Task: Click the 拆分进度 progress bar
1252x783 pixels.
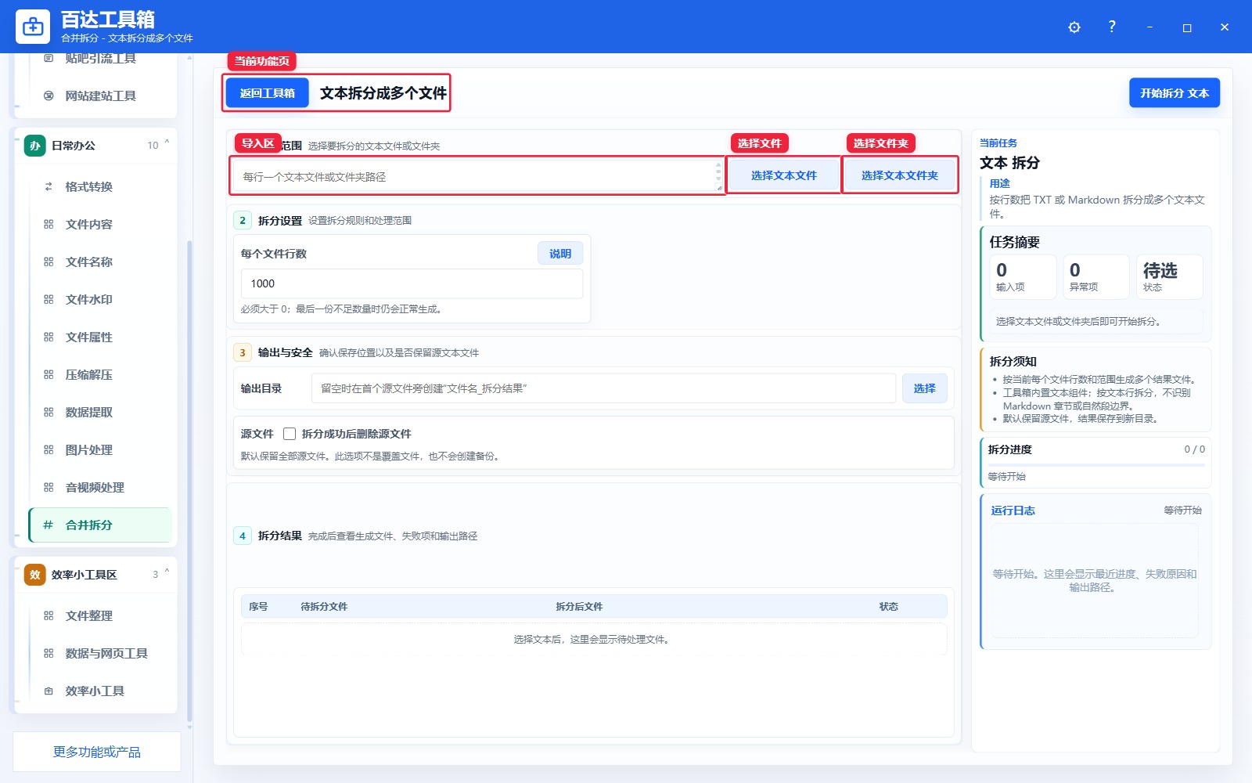Action: point(1096,465)
